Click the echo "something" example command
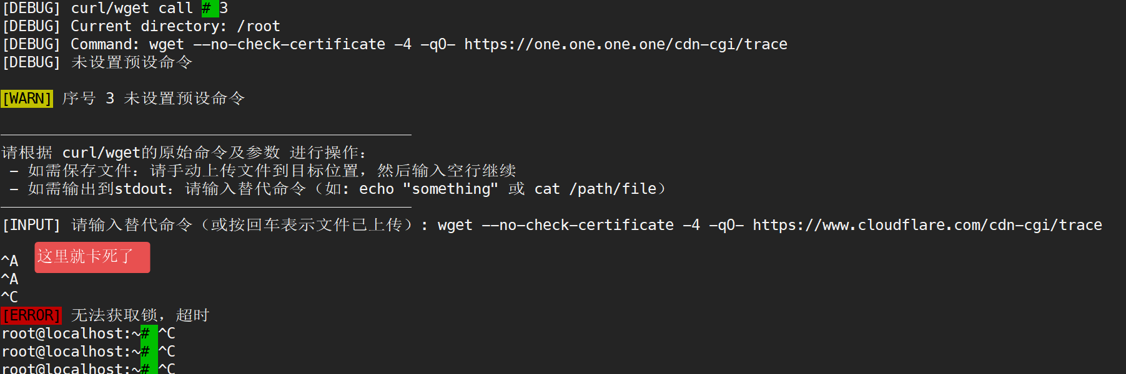Image resolution: width=1126 pixels, height=374 pixels. (428, 189)
